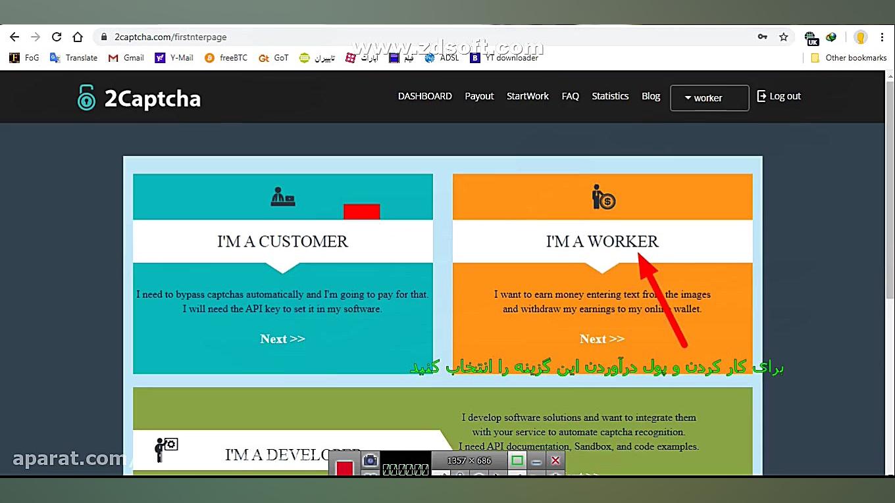Open the Payout menu item
Screen dimensions: 895x503
point(479,96)
